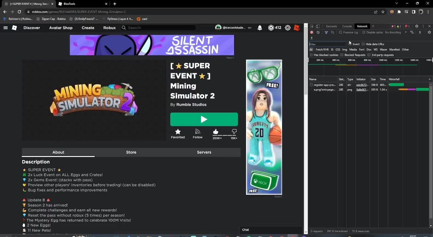Open the Roblox settings gear

[288, 28]
